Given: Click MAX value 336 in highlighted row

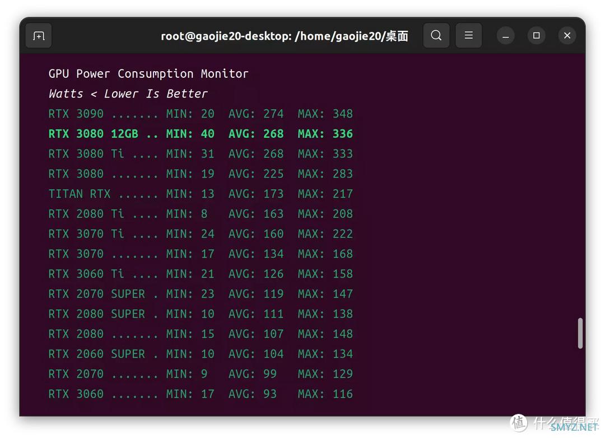Looking at the screenshot, I should tap(343, 134).
